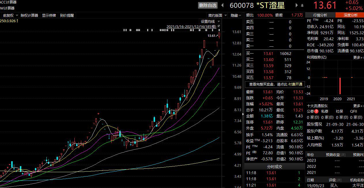Click the last event marker above candlesticks
Screen dimensions: 364x188
click(x=219, y=30)
